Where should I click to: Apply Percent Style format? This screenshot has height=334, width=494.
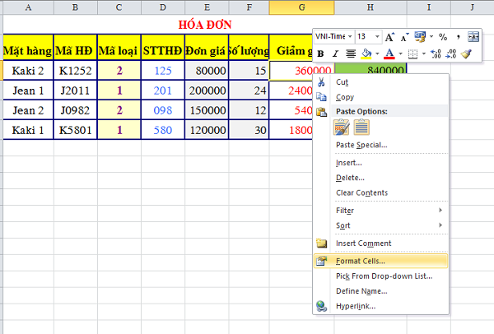[443, 37]
